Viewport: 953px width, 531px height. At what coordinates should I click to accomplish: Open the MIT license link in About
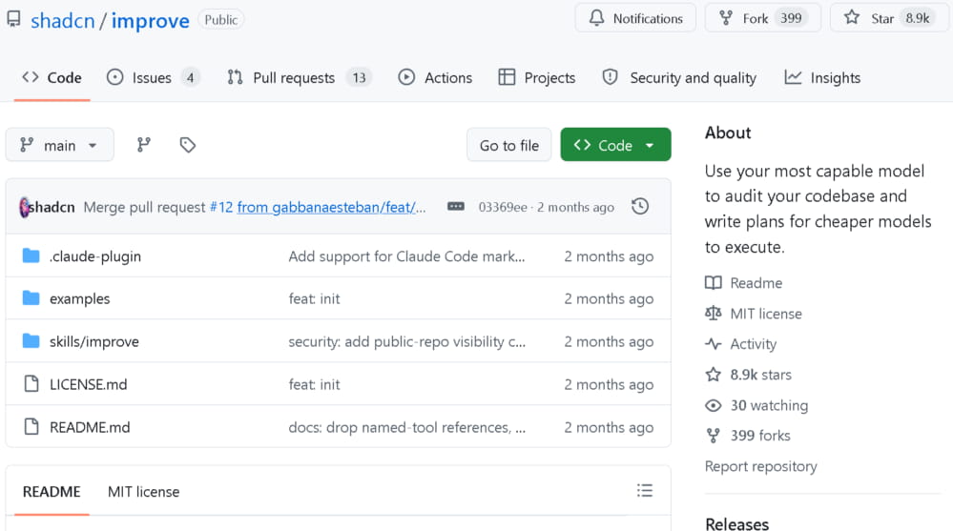coord(753,314)
